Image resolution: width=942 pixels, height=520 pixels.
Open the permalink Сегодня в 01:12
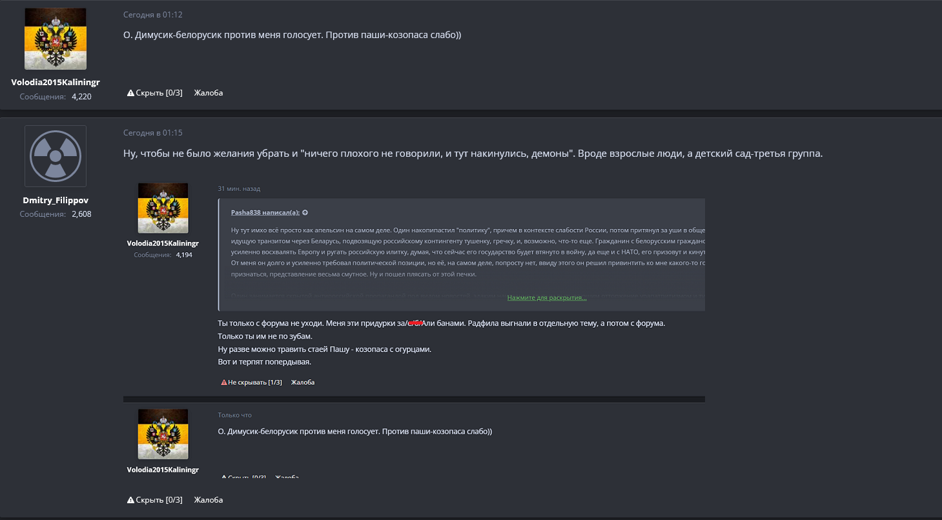coord(153,14)
